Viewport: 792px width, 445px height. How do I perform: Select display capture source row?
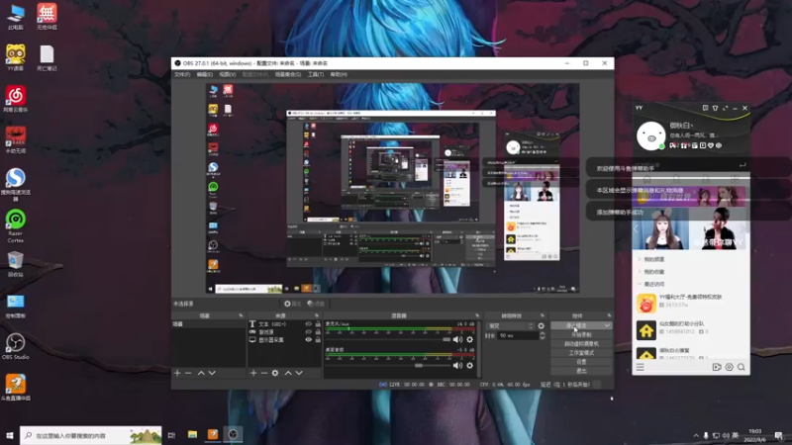[x=284, y=340]
